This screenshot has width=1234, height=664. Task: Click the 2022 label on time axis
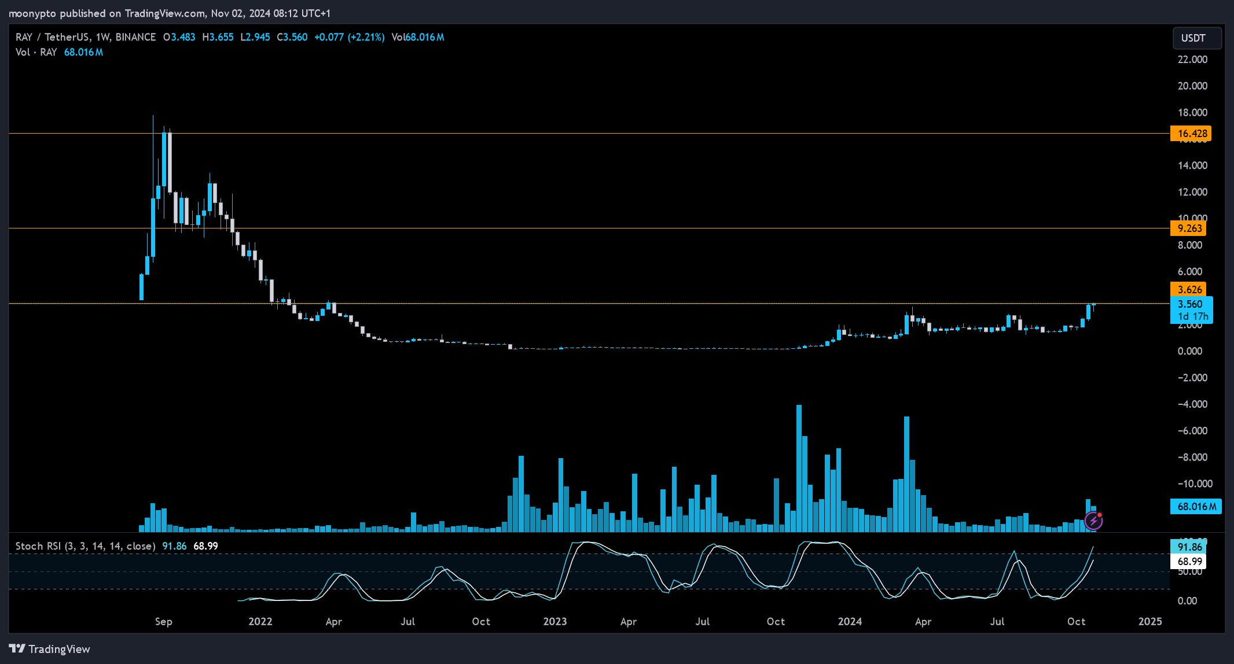tap(260, 621)
